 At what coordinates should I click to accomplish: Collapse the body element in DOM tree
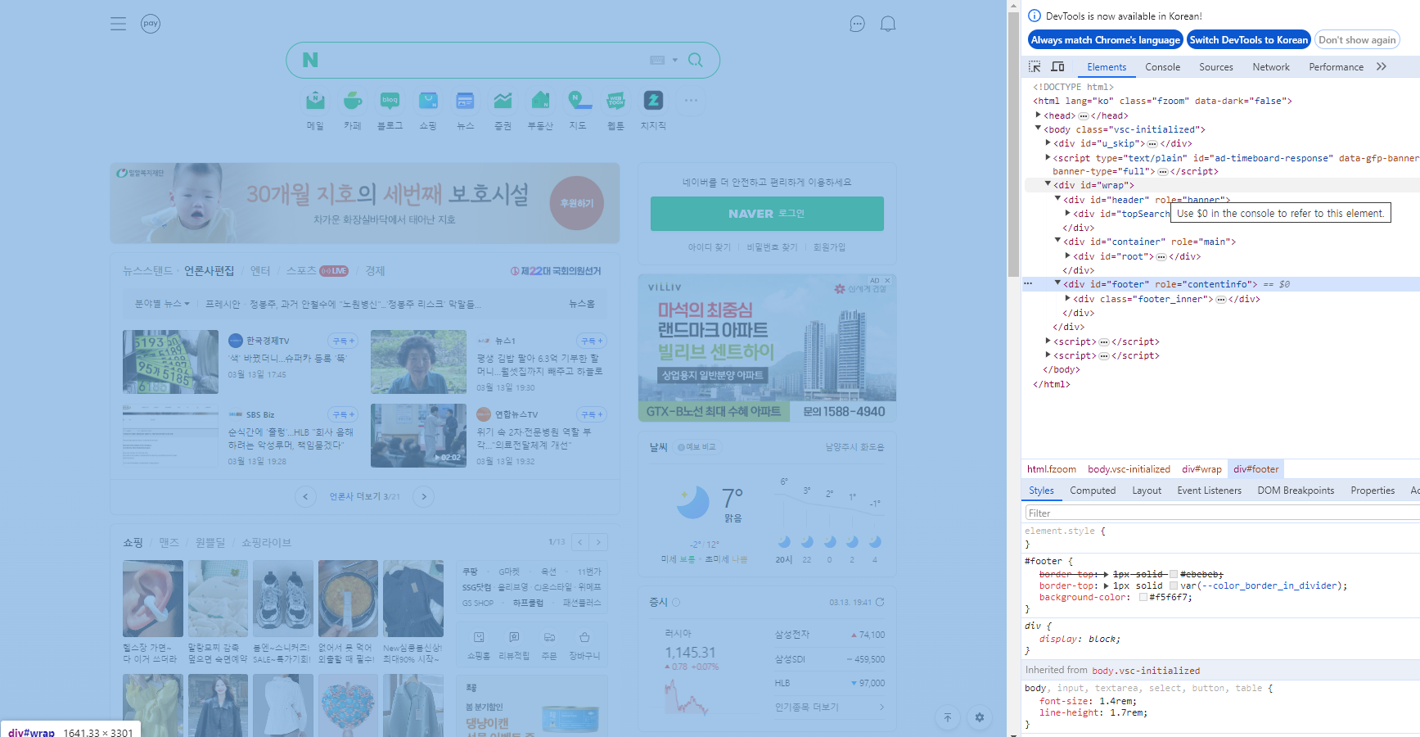coord(1038,129)
